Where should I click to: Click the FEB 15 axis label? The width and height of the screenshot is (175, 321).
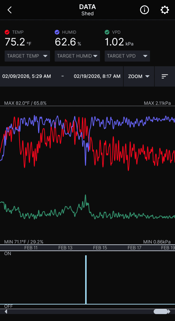pyautogui.click(x=100, y=248)
